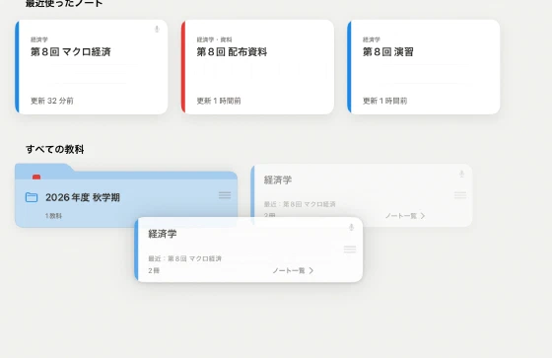This screenshot has height=358, width=552.
Task: Click microphone icon on faded 経済学 card
Action: tap(461, 174)
